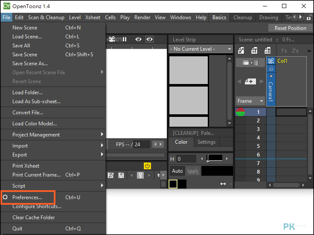
Task: Open the Render menu
Action: coord(142,17)
